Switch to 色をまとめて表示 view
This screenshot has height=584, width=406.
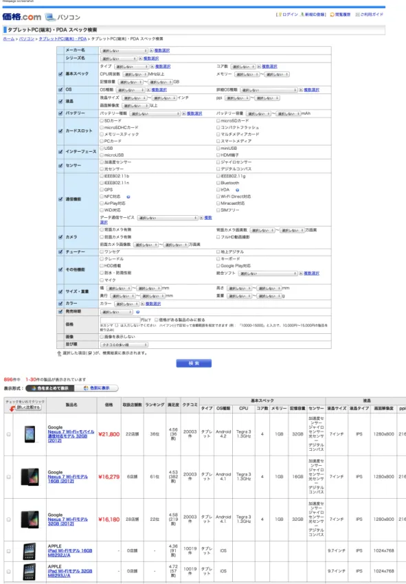pyautogui.click(x=50, y=388)
